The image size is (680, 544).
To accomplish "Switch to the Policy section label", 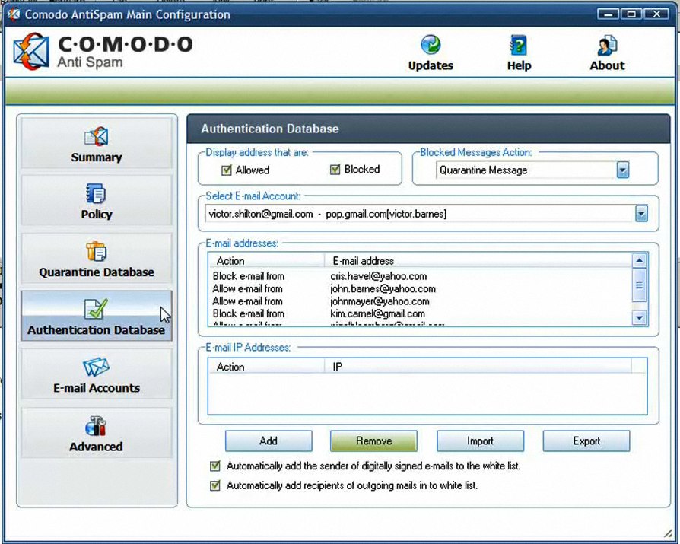I will 97,215.
